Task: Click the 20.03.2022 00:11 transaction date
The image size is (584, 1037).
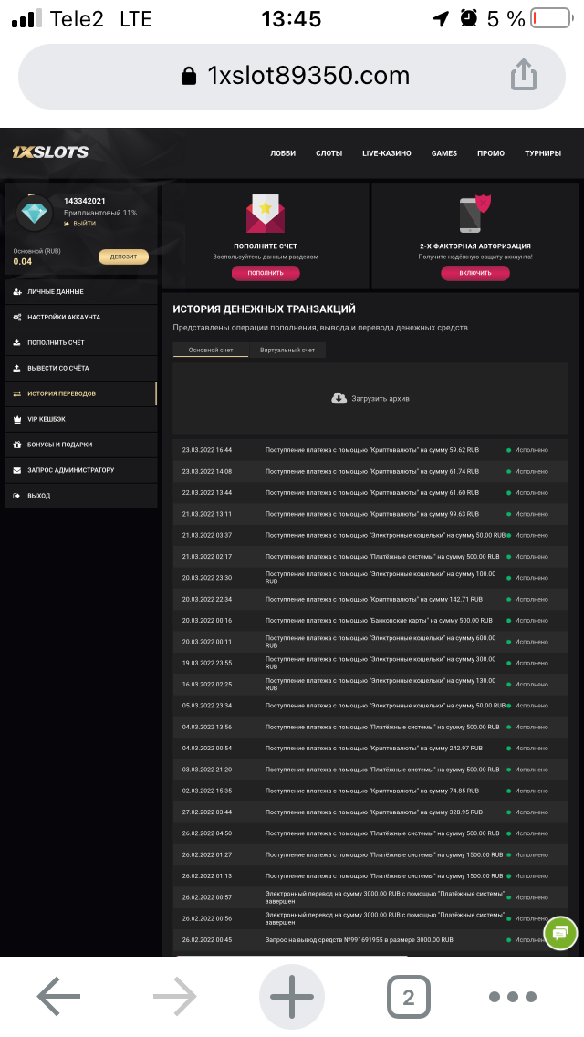Action: pyautogui.click(x=207, y=642)
